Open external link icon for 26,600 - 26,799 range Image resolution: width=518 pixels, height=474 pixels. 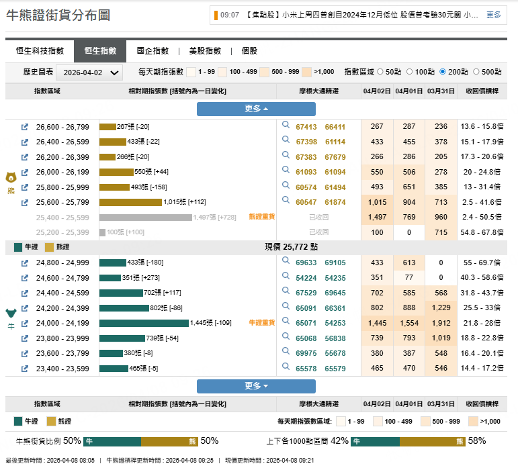25,127
